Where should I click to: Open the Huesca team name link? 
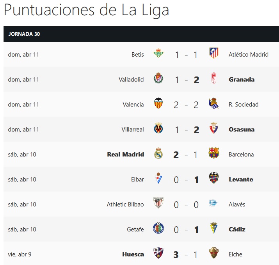pyautogui.click(x=133, y=254)
